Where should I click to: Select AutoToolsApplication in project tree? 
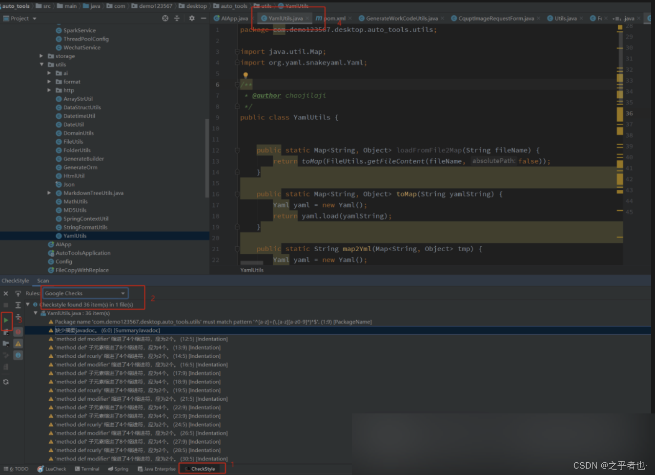coord(83,253)
